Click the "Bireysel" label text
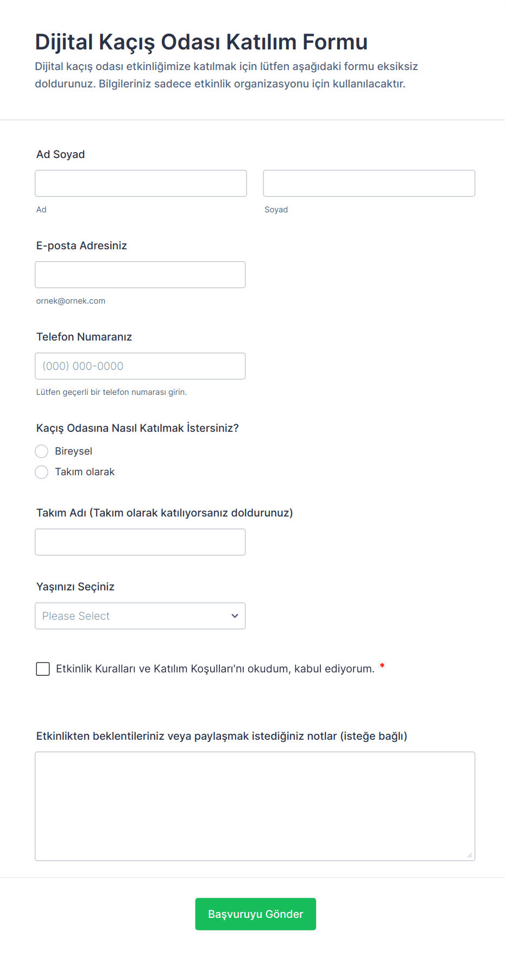This screenshot has height=957, width=505. [x=73, y=451]
